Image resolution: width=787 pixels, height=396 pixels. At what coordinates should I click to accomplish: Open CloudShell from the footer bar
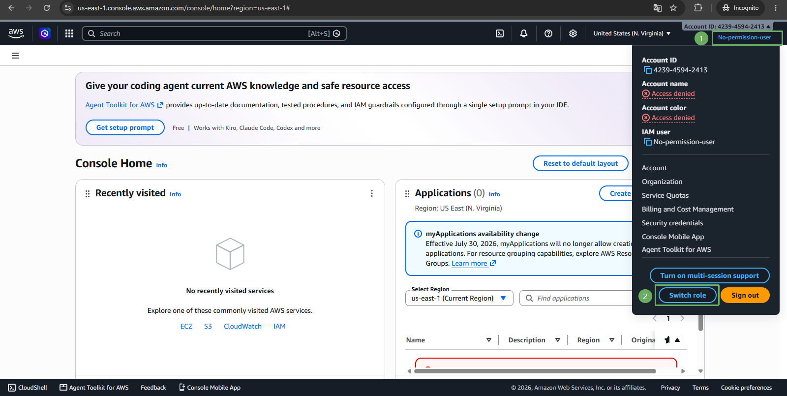[x=28, y=388]
